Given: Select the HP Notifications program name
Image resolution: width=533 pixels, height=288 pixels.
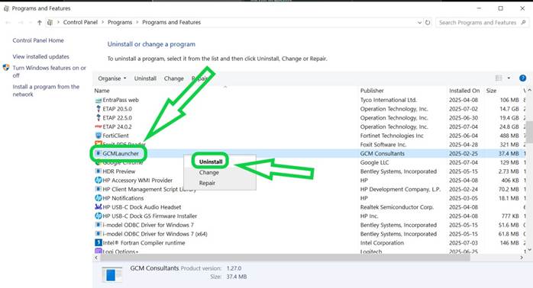Looking at the screenshot, I should click(x=123, y=198).
